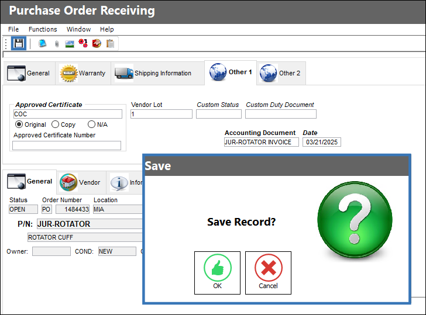Click the Other 1 globe icon
Image resolution: width=426 pixels, height=315 pixels.
218,72
